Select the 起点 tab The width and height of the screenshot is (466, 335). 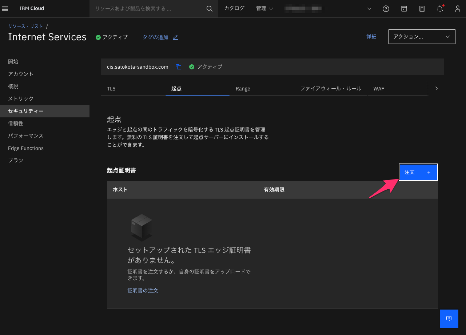197,89
